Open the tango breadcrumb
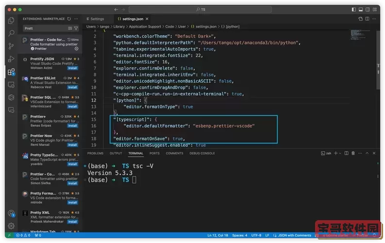Viewport: 385px width, 243px height. coord(104,27)
